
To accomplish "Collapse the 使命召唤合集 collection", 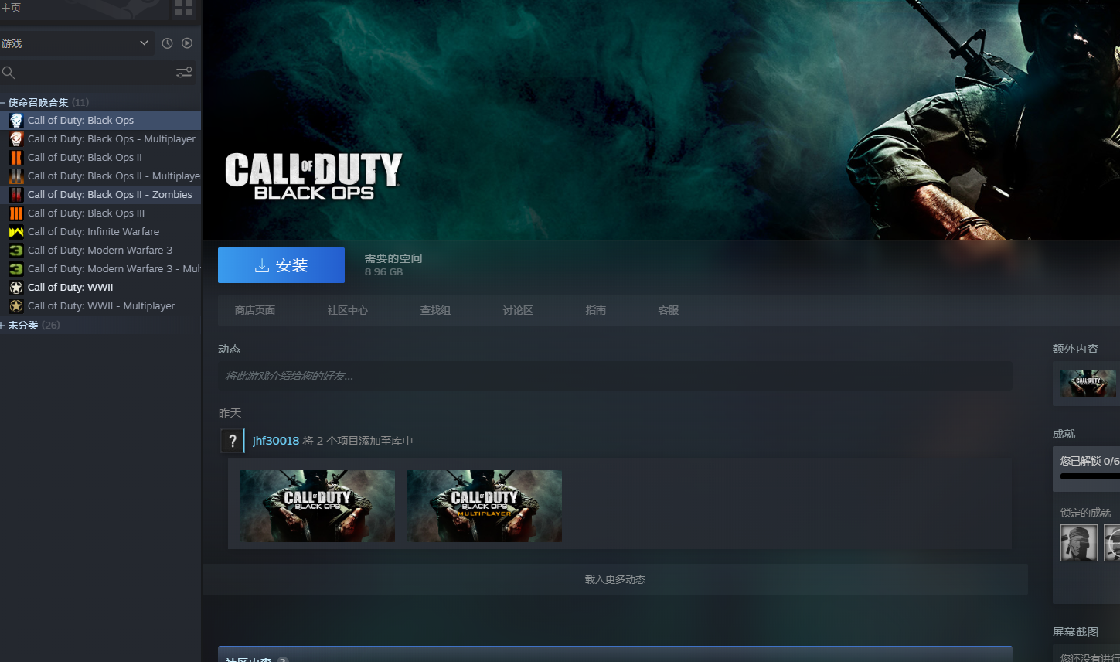I will [x=3, y=103].
